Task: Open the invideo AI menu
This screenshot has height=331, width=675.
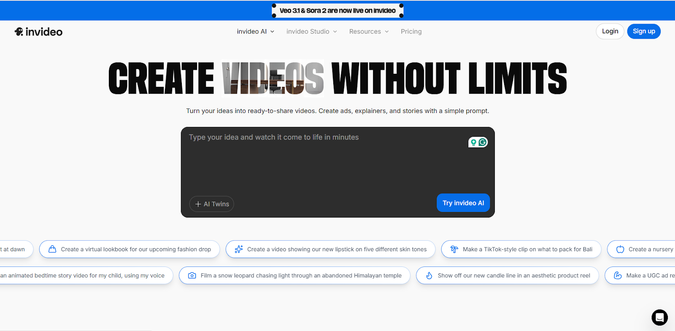Action: click(x=256, y=32)
